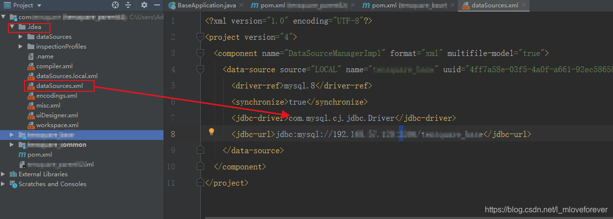This screenshot has height=219, width=613.
Task: Click the 'UTF-8' encoding value on line 1
Action: (x=346, y=21)
